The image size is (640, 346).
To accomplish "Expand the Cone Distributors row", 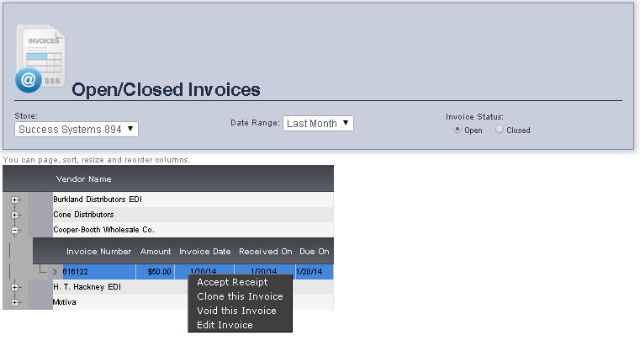I will (15, 215).
